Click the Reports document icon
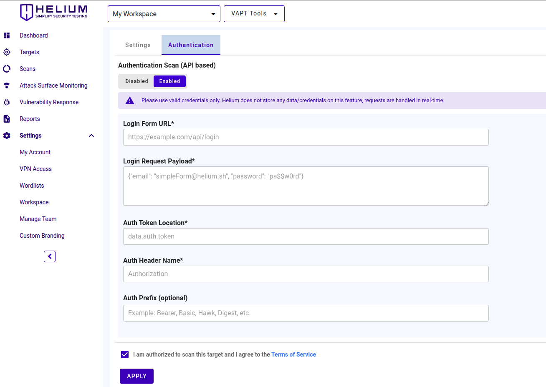The image size is (546, 387). pyautogui.click(x=7, y=119)
